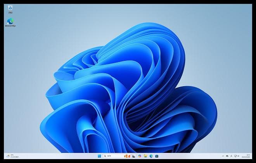Click Show desktop at taskbar's far right edge
The image size is (256, 163).
[252, 156]
